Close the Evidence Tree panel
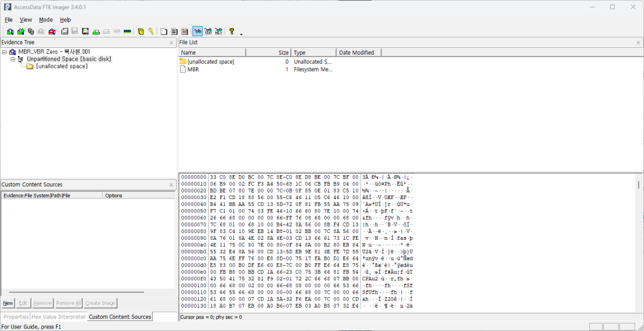The image size is (644, 331). [171, 43]
